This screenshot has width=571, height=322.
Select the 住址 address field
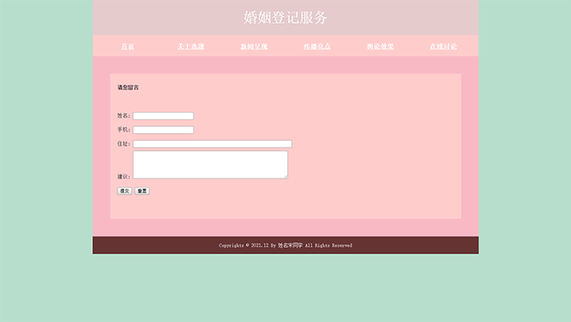pyautogui.click(x=213, y=144)
